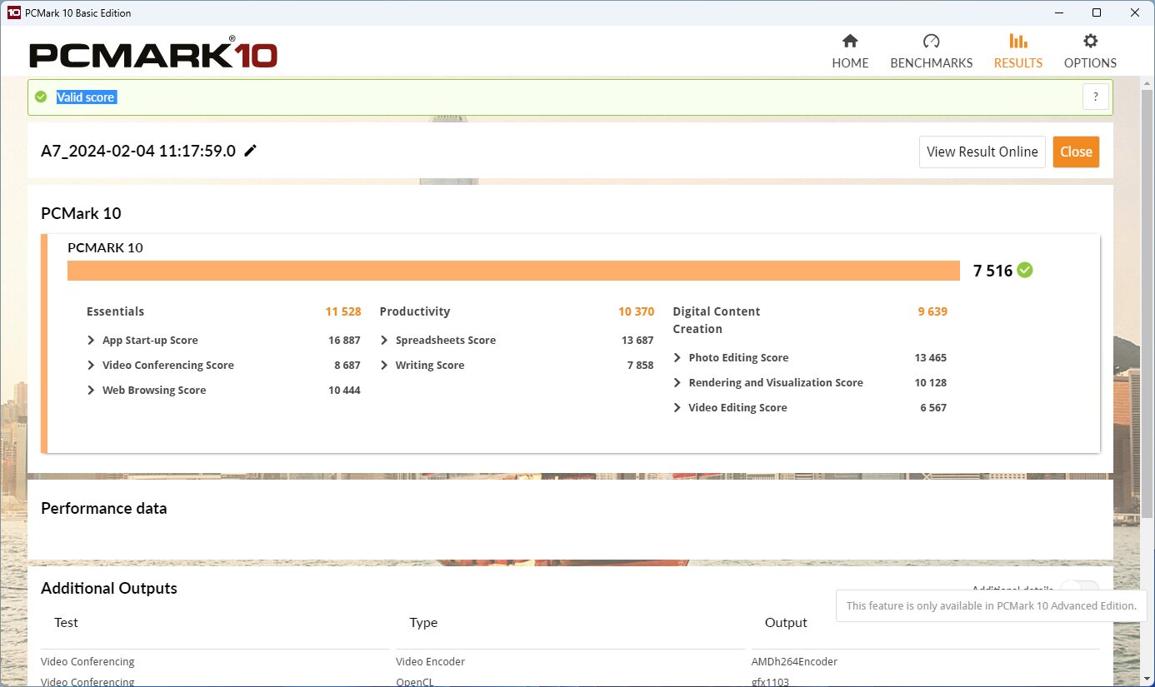Switch to the BENCHMARKS tab
The height and width of the screenshot is (687, 1155).
tap(931, 52)
